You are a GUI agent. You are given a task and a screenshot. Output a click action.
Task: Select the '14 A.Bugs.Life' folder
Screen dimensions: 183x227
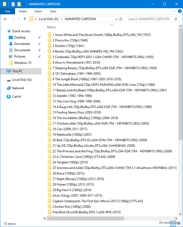coord(102,107)
